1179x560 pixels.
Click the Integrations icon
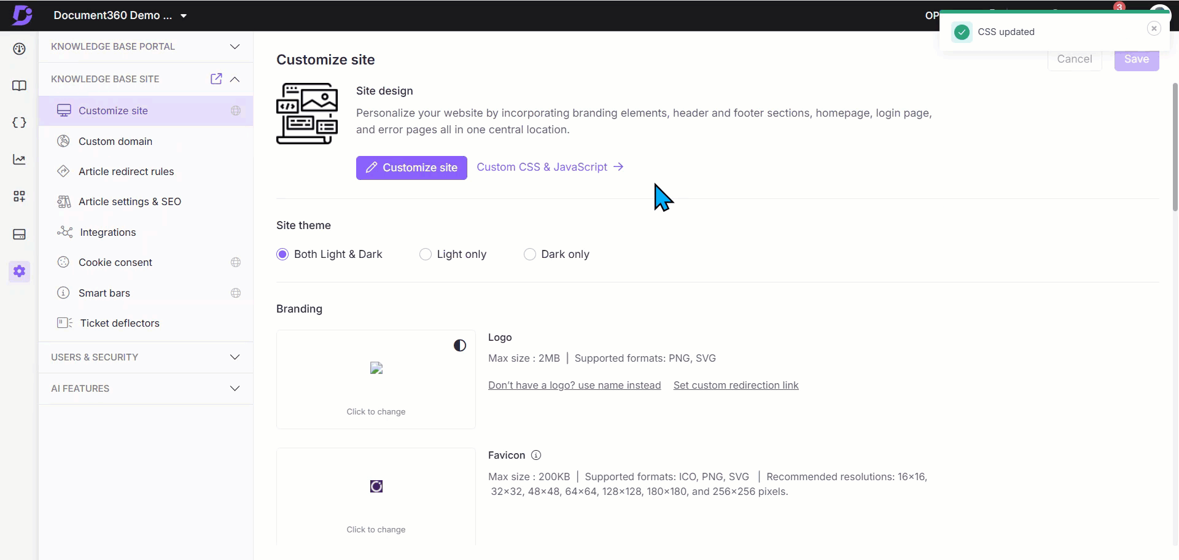[x=64, y=232]
